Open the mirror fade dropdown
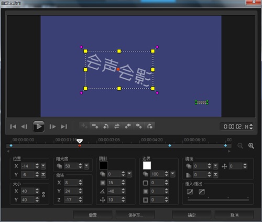 [215, 174]
